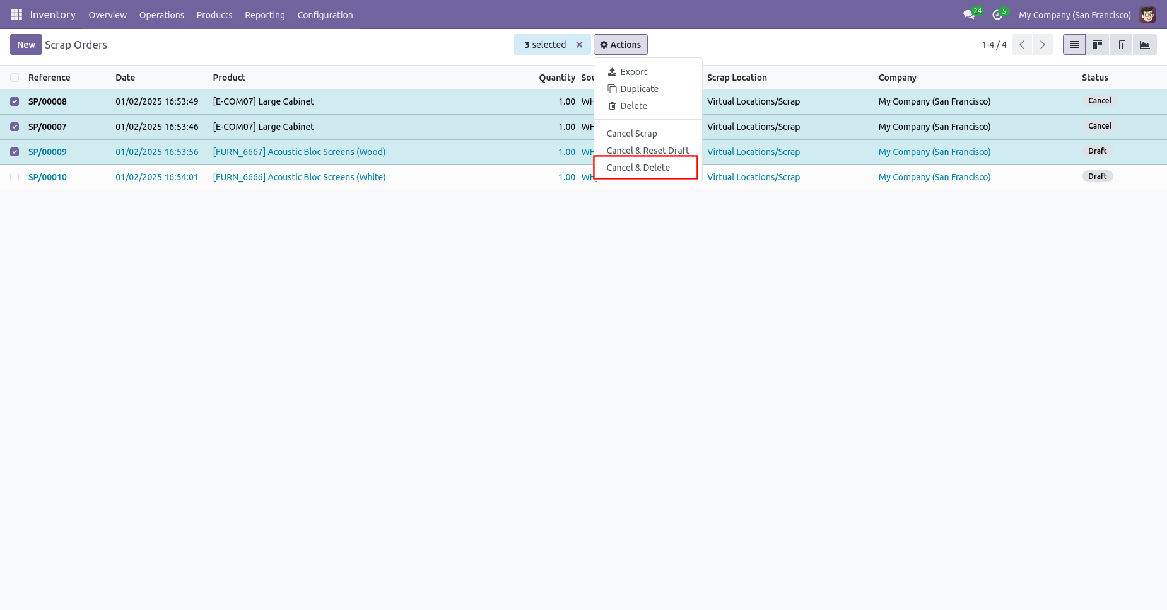Go to the Overview menu
Viewport: 1167px width, 610px height.
tap(107, 15)
